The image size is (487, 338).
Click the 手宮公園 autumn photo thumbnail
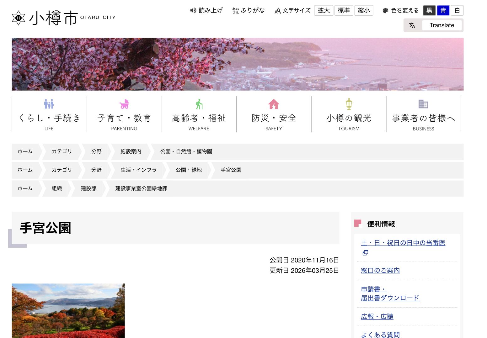tap(68, 310)
